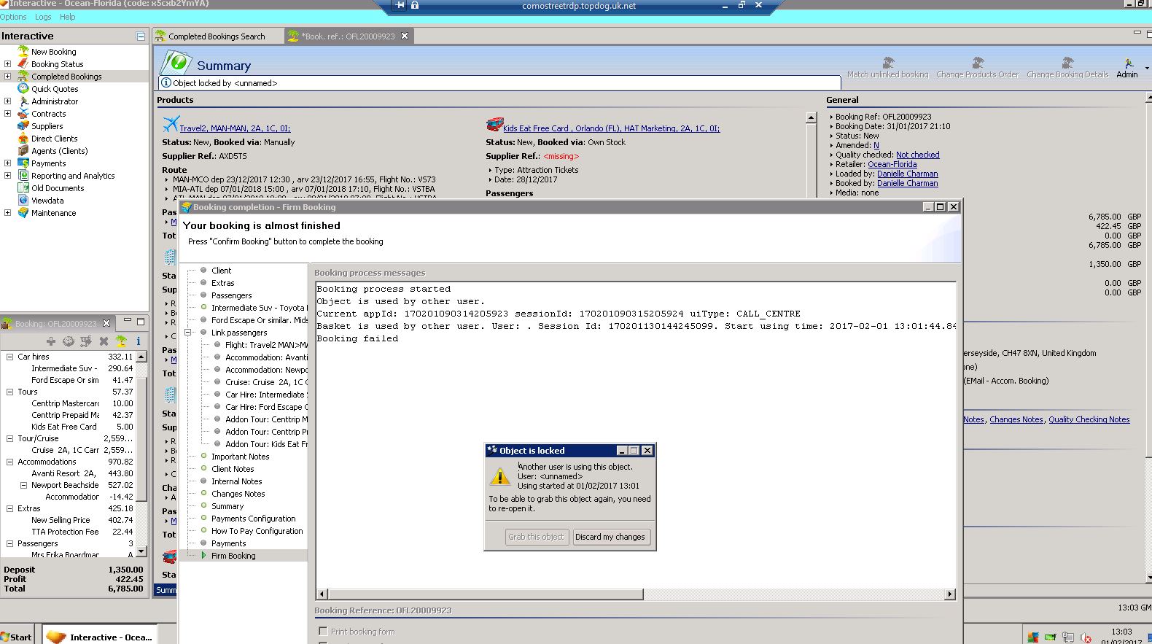The image size is (1152, 644).
Task: Click the warning triangle icon in locked dialog
Action: point(500,476)
